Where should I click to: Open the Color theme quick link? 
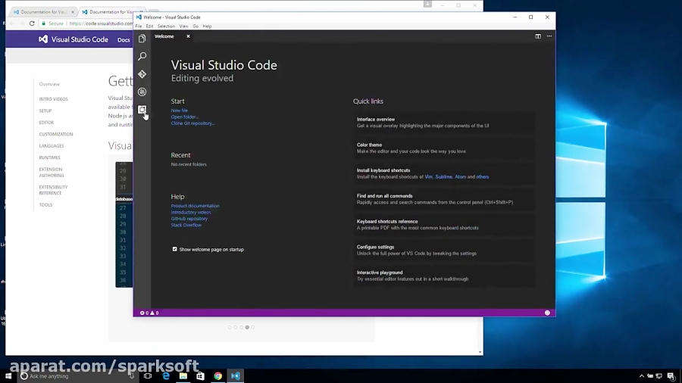coord(443,148)
